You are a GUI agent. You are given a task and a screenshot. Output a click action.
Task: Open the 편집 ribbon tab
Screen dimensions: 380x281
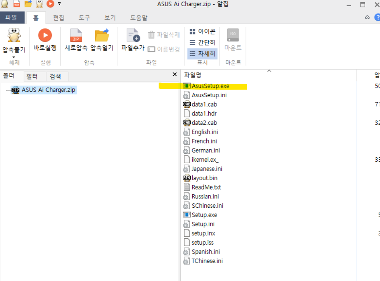coord(59,18)
